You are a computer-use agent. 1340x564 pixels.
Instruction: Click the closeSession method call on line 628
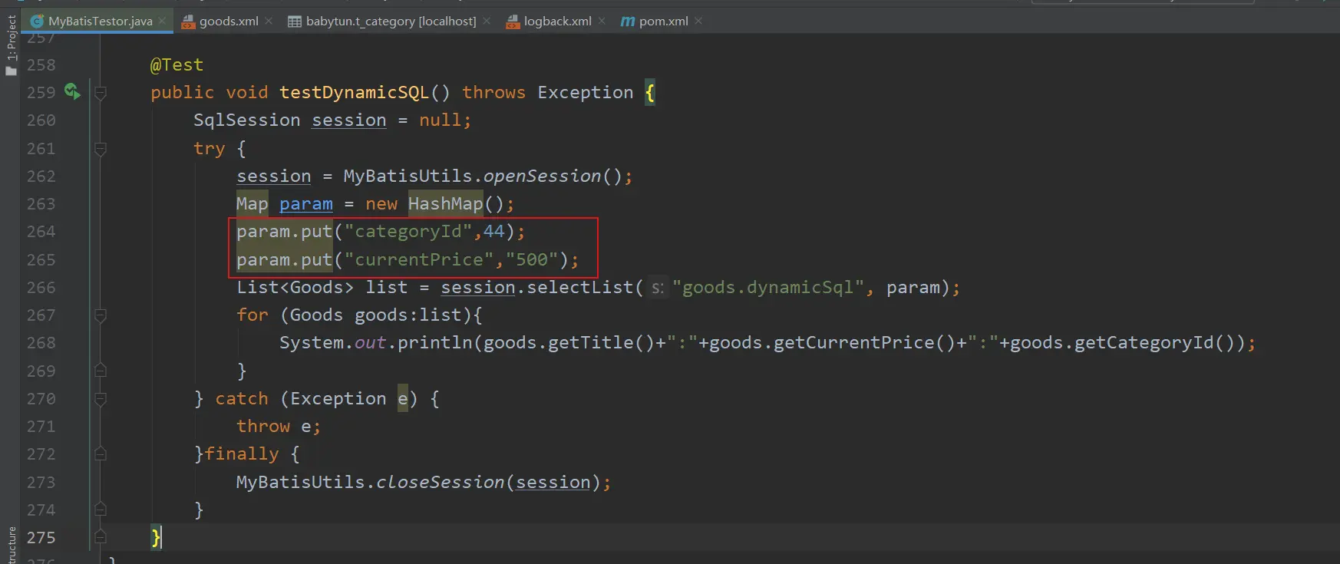tap(440, 483)
